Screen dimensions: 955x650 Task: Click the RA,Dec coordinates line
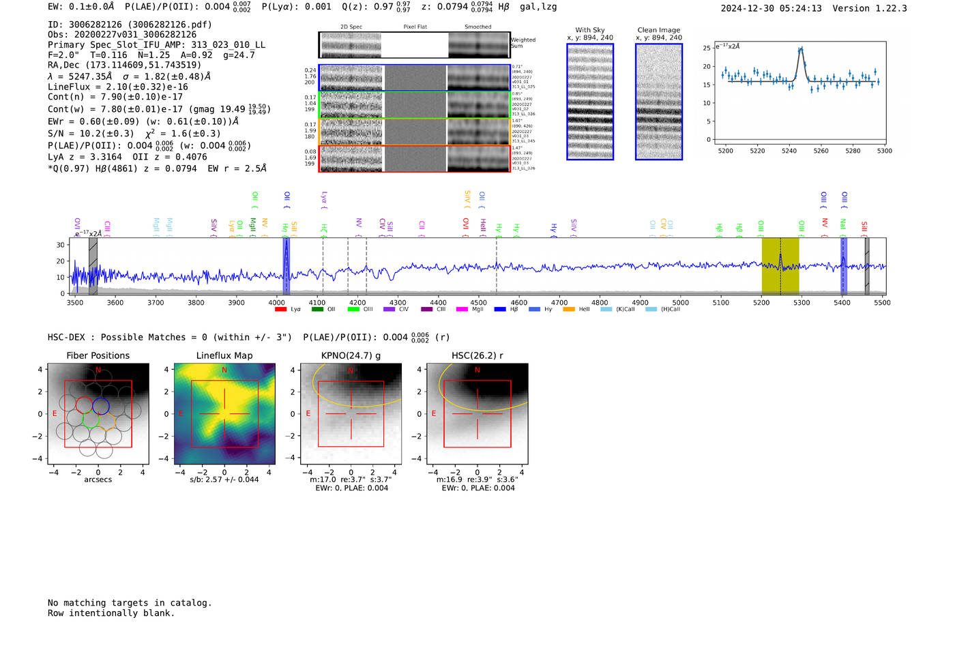[x=125, y=65]
